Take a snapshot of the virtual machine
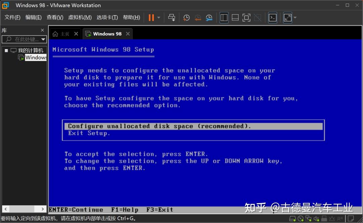Image resolution: width=363 pixels, height=223 pixels. (186, 17)
